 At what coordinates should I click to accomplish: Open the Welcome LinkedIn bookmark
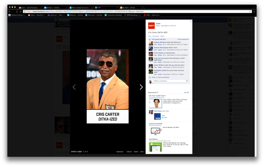pos(94,15)
